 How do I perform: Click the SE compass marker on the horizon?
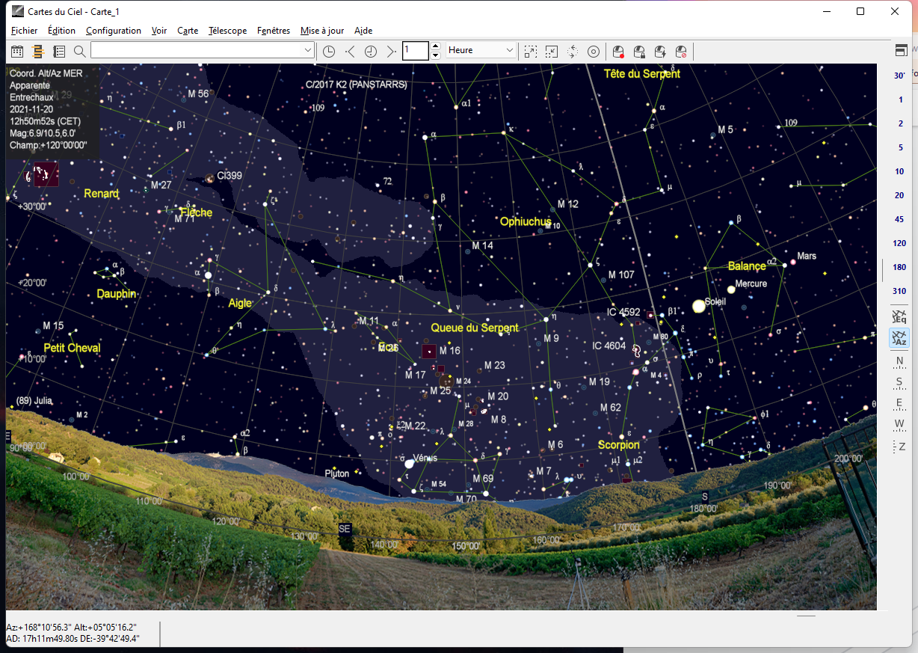click(345, 528)
